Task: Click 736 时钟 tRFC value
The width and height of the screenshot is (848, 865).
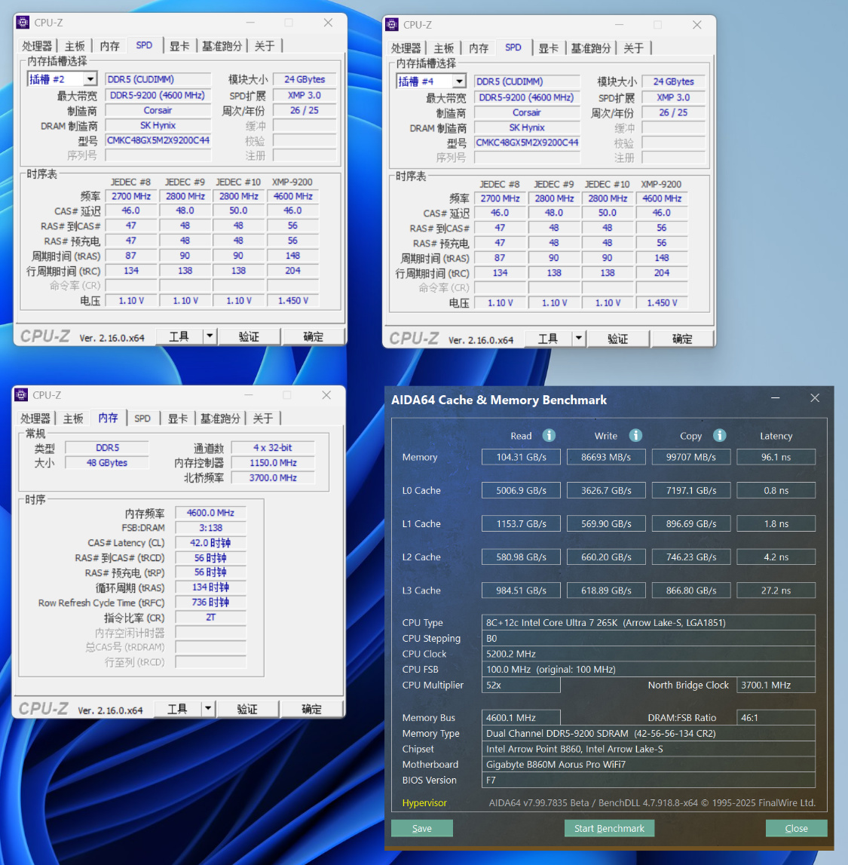Action: tap(210, 603)
